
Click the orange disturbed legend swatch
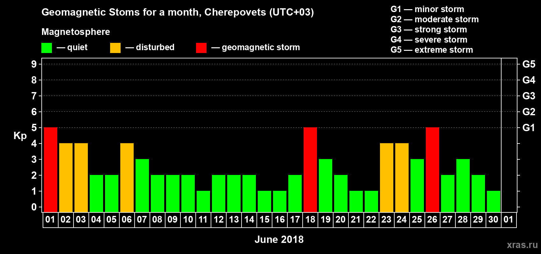115,48
